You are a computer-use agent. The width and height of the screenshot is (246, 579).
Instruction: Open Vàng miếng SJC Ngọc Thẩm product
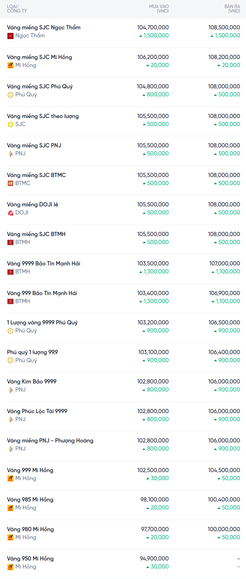coord(44,28)
